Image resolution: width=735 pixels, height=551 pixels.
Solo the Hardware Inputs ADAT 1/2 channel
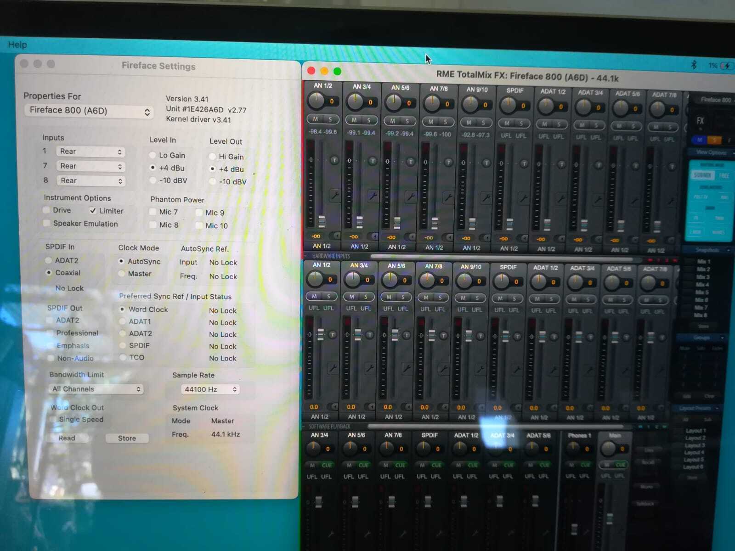559,124
